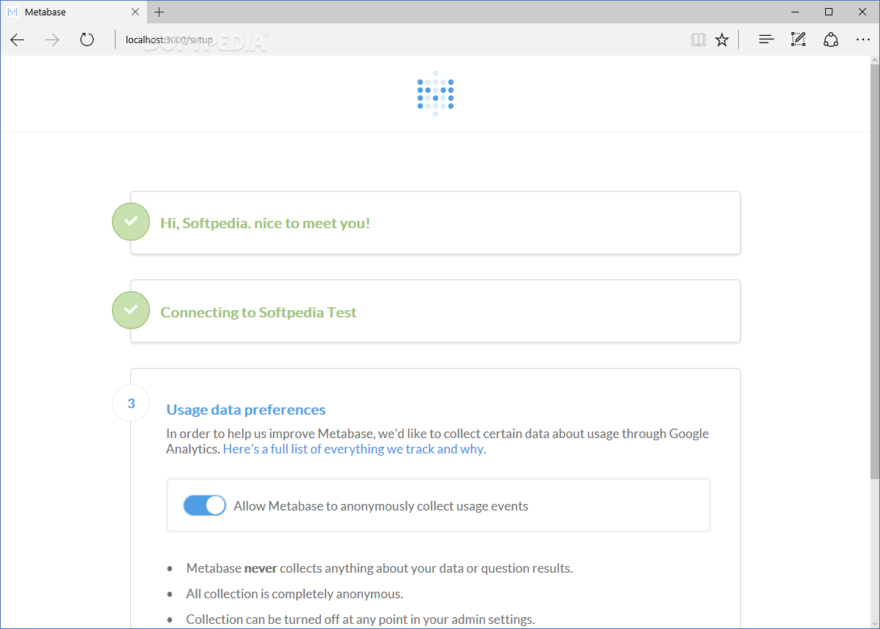880x629 pixels.
Task: Minimize the browser window
Action: pos(795,12)
